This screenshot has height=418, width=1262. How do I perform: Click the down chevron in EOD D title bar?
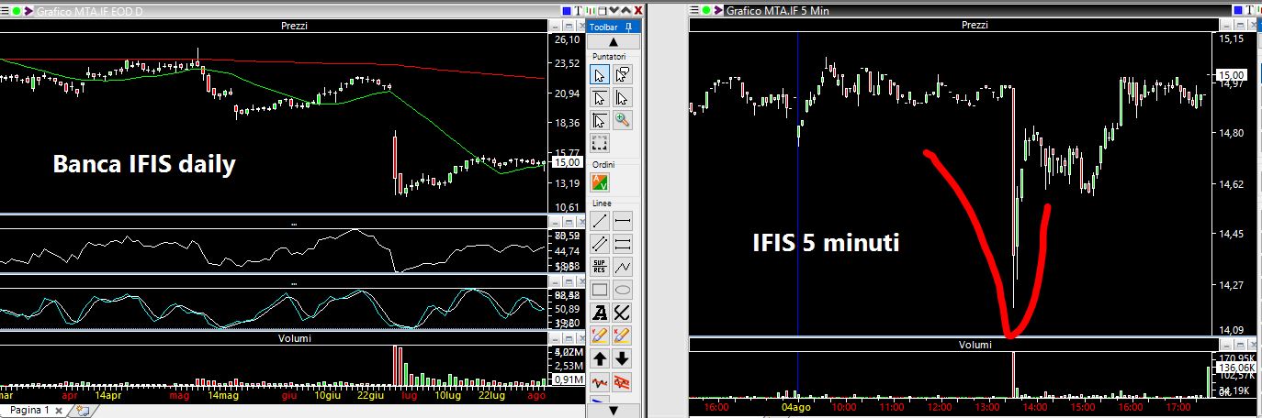pyautogui.click(x=614, y=10)
